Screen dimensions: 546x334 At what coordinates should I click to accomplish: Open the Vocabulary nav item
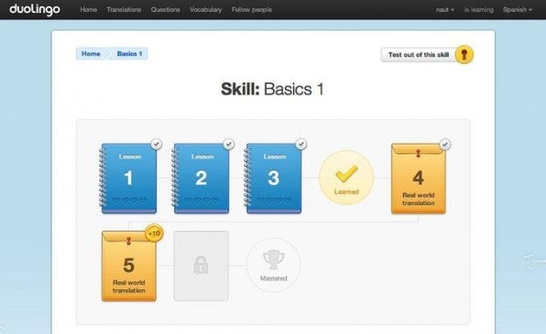206,10
